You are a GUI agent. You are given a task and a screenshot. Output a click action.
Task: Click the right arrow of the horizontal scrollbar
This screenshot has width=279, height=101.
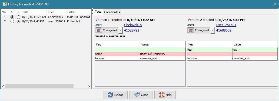tap(89, 86)
